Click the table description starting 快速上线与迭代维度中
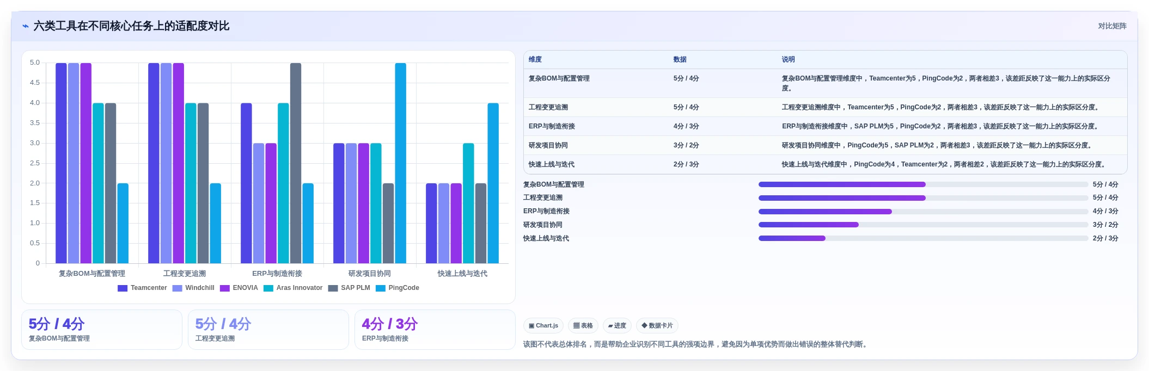Screen dimensions: 1149x371 pos(944,164)
